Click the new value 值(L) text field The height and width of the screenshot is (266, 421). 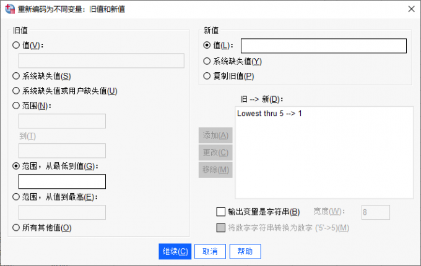(x=324, y=46)
